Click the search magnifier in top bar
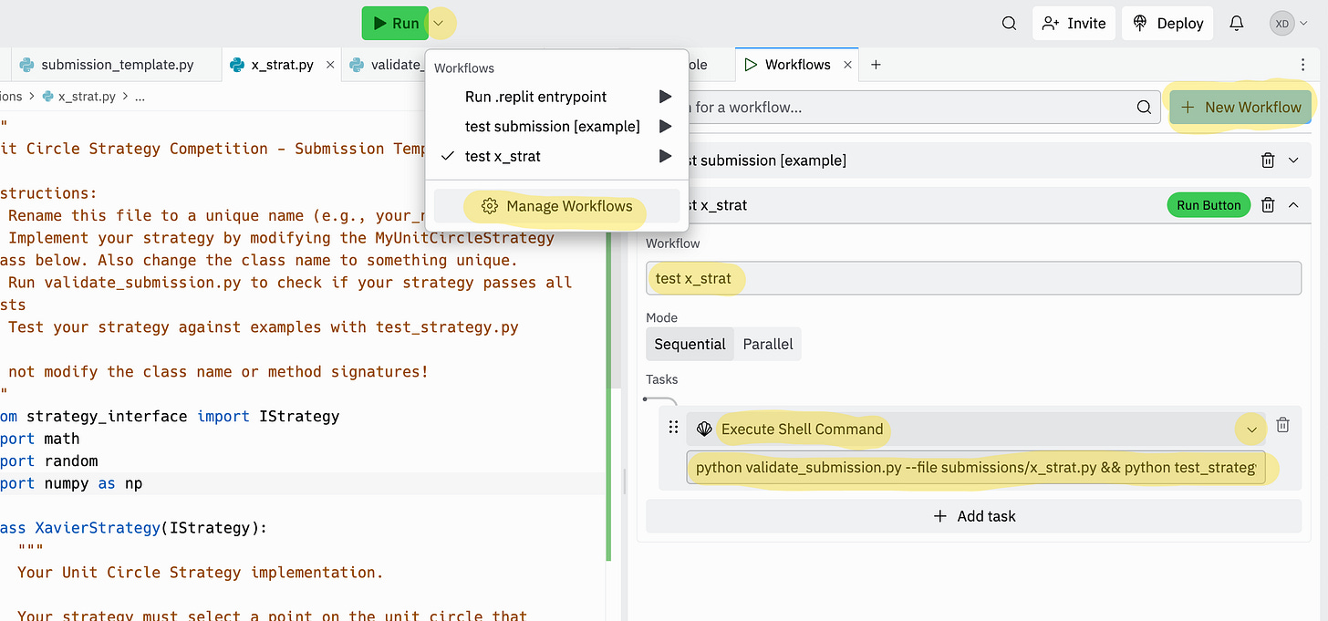This screenshot has height=621, width=1328. coord(1009,24)
